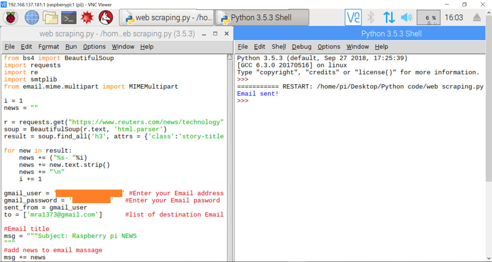This screenshot has height=262, width=492.
Task: Open the Bluetooth tray icon
Action: 371,18
